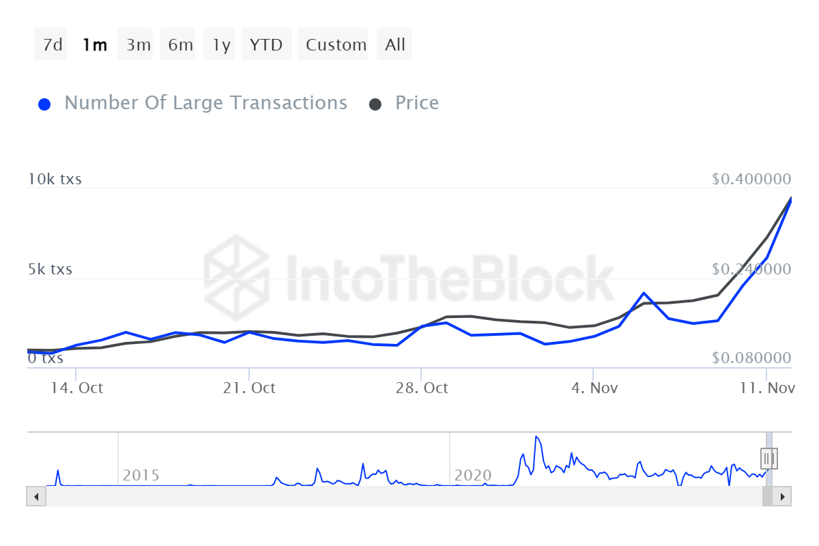Screen dimensions: 819x546
Task: Click the dark gray Price dot
Action: click(375, 104)
